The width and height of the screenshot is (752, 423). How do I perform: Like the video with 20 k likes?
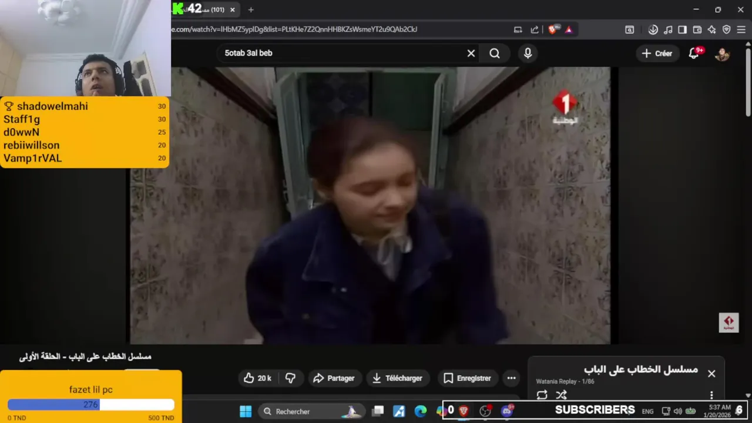pos(257,378)
